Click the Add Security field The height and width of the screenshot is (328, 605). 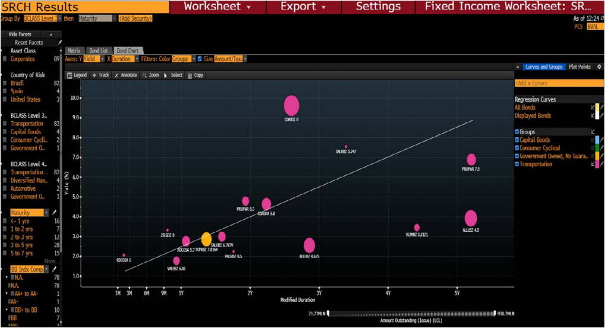[x=135, y=18]
